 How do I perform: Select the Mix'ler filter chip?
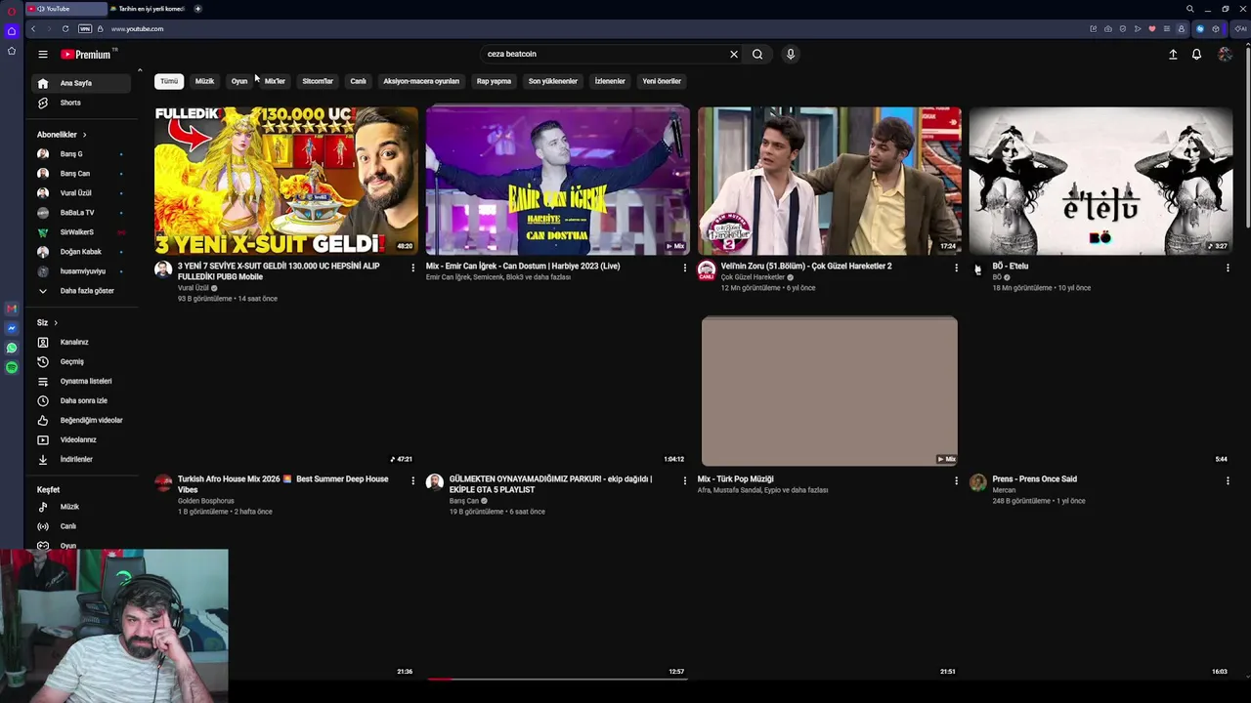click(x=275, y=81)
